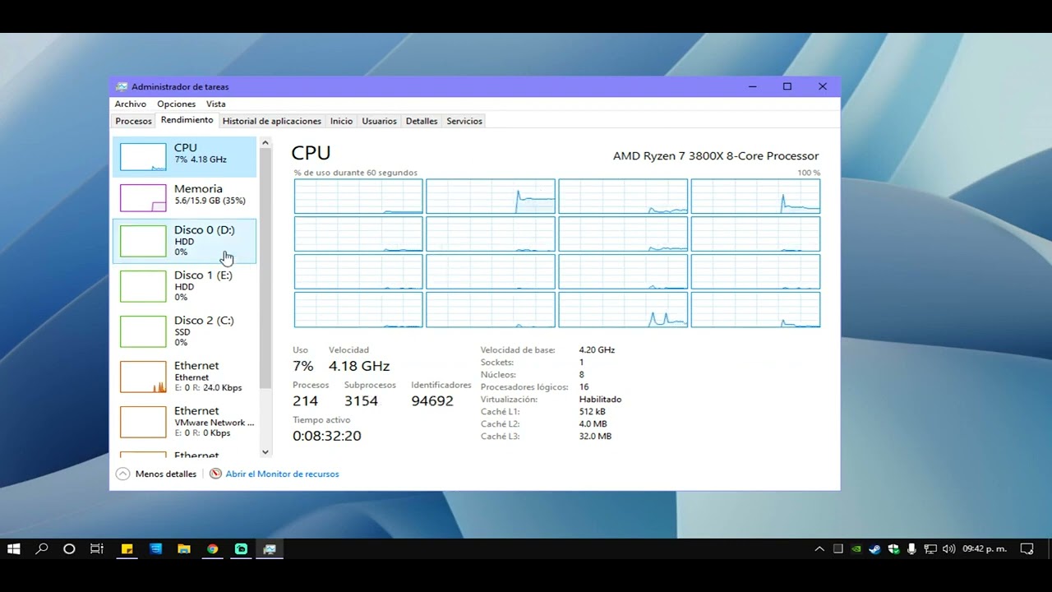Screen dimensions: 1052x592
Task: Open the VMware Network Ethernet entry
Action: pos(184,422)
